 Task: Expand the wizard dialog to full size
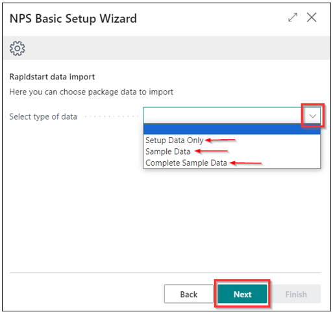[293, 18]
